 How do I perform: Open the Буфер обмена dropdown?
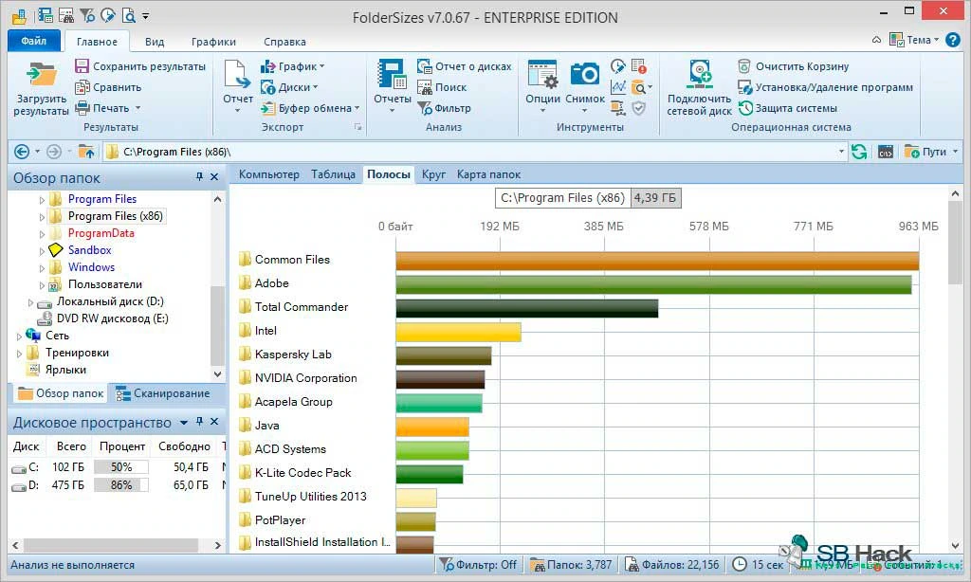click(310, 108)
